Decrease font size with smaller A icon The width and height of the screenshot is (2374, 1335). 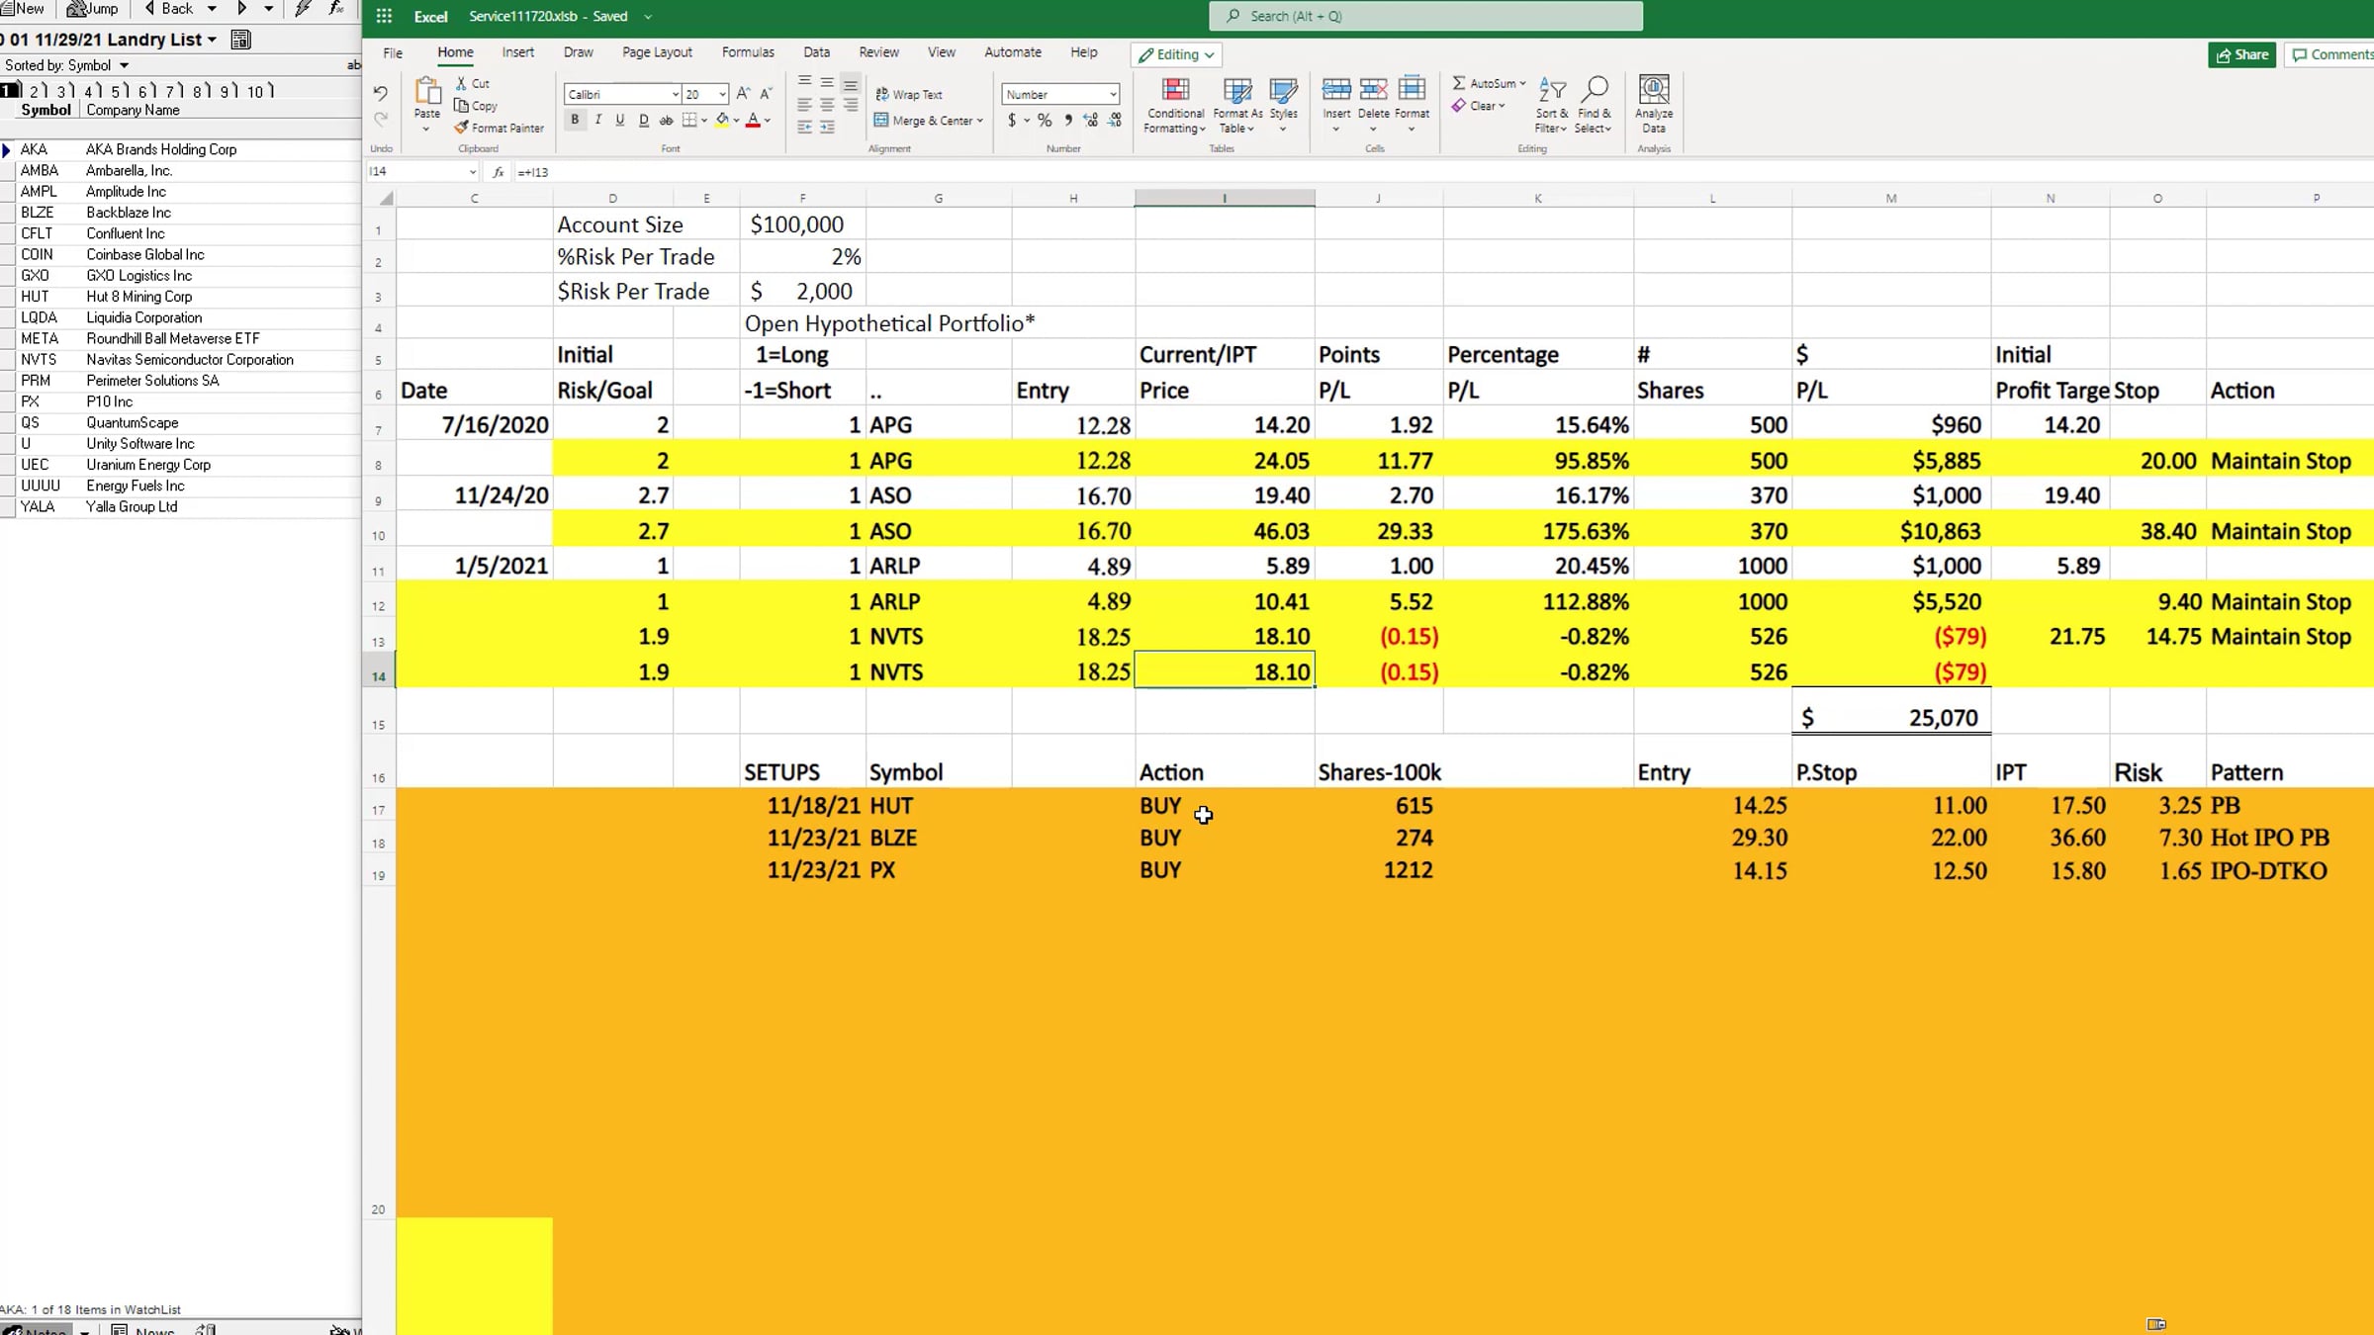pos(766,94)
